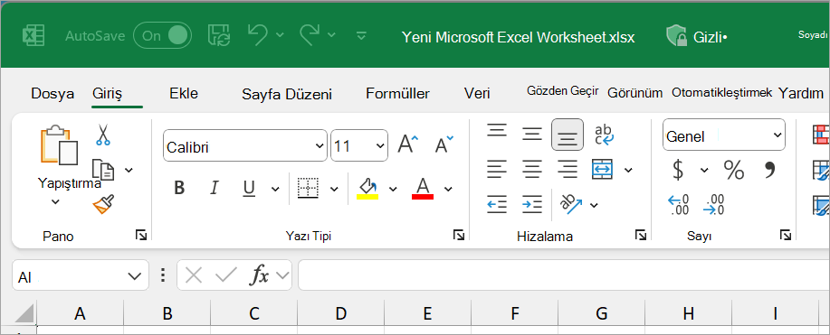Click the text orientation icon
Viewport: 830px width, 335px height.
571,204
